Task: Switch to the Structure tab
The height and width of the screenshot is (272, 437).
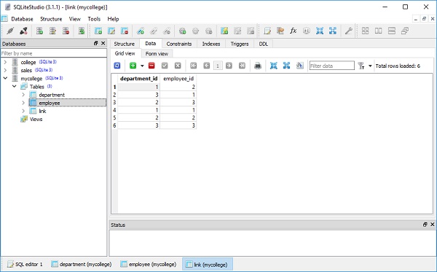Action: [x=125, y=44]
